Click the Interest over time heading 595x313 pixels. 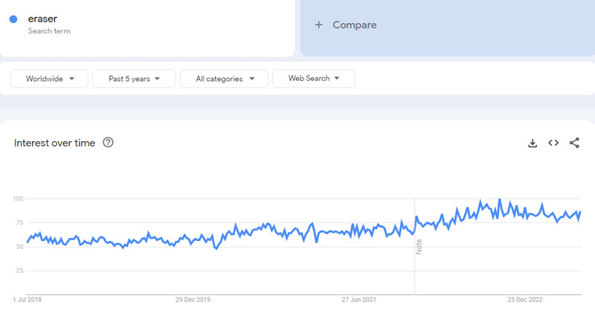coord(54,143)
